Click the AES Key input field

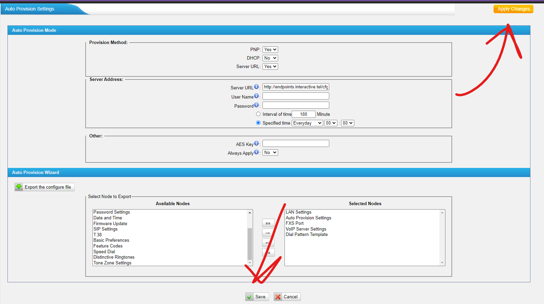tap(296, 144)
